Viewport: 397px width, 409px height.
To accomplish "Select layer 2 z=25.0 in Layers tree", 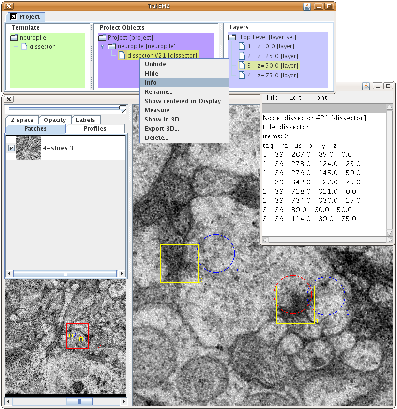I will click(x=273, y=56).
